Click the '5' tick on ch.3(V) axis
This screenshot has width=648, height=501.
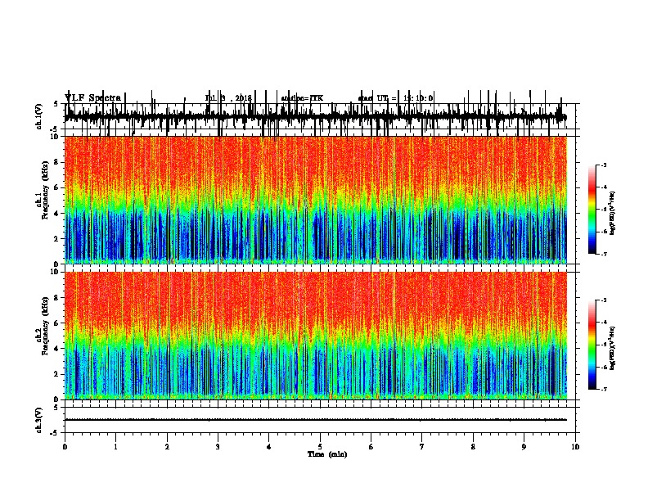[x=56, y=408]
